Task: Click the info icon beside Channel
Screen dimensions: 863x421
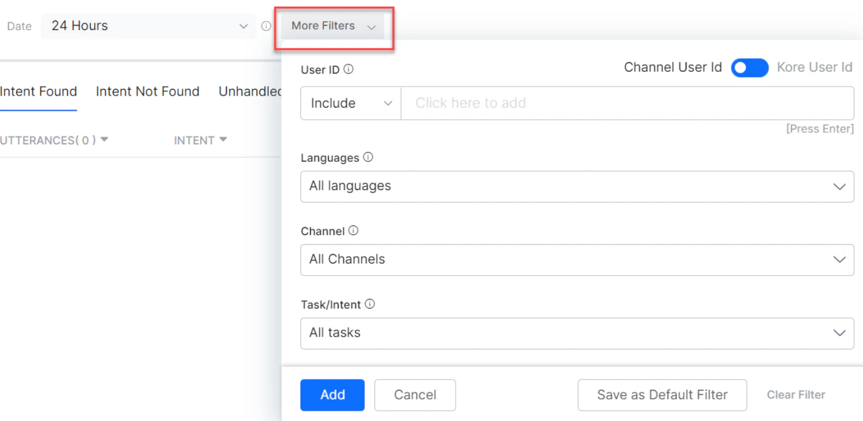Action: (x=353, y=230)
